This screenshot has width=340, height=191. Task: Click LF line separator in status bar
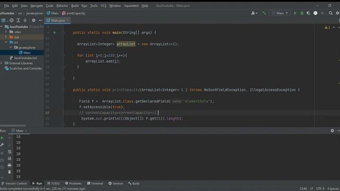(x=311, y=189)
